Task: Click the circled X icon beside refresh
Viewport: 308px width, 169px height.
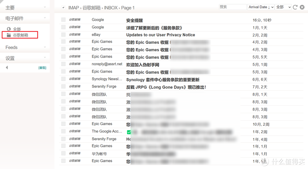Action: pos(302,7)
